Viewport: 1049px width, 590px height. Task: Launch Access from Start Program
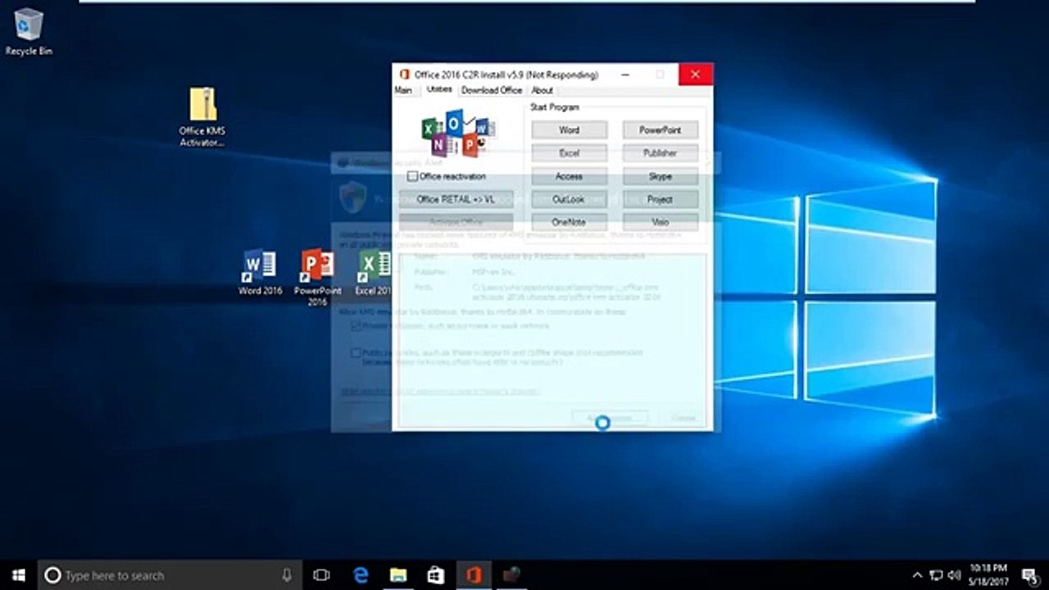(570, 176)
